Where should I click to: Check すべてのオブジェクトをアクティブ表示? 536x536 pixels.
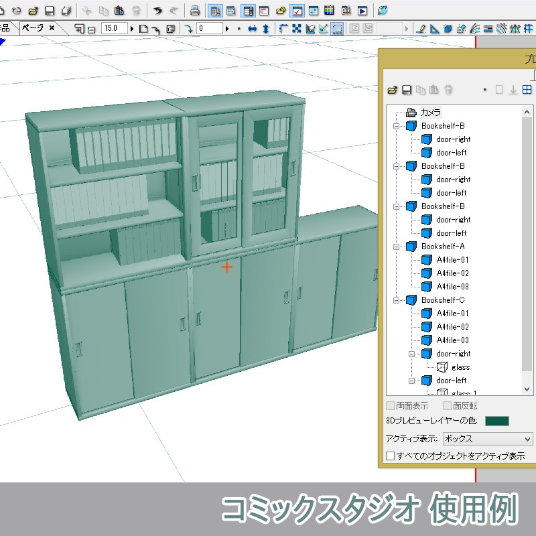[389, 454]
